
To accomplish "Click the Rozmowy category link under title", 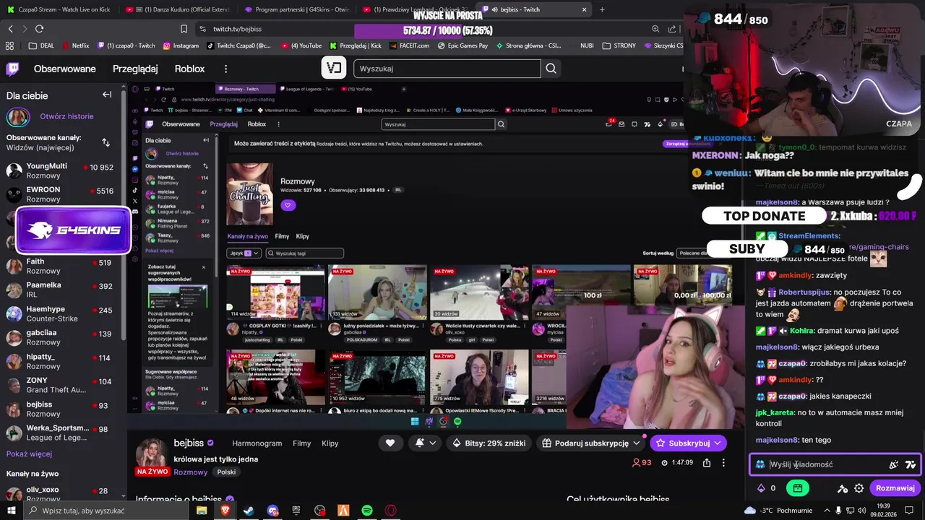I will 190,472.
